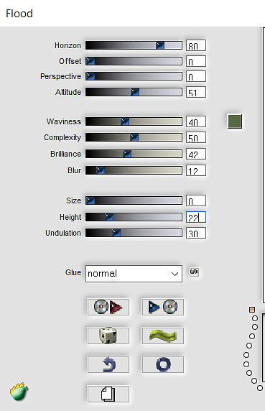Open the Glue mode dropdown
Screen dimensions: 265x411
click(134, 274)
